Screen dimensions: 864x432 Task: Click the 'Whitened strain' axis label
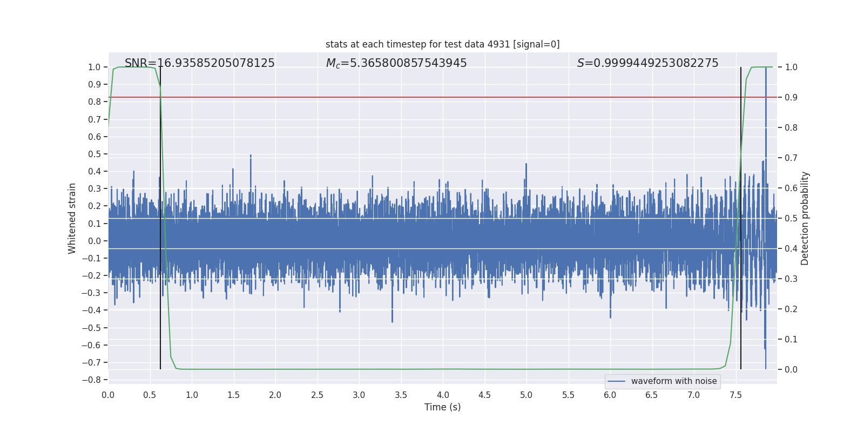pyautogui.click(x=72, y=218)
